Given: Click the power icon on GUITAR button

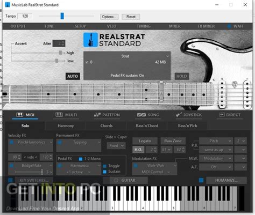Looking at the screenshot, I should [116, 180].
